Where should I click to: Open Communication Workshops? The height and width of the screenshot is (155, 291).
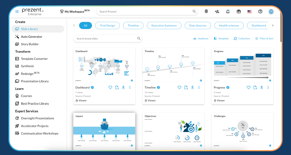pyautogui.click(x=37, y=133)
